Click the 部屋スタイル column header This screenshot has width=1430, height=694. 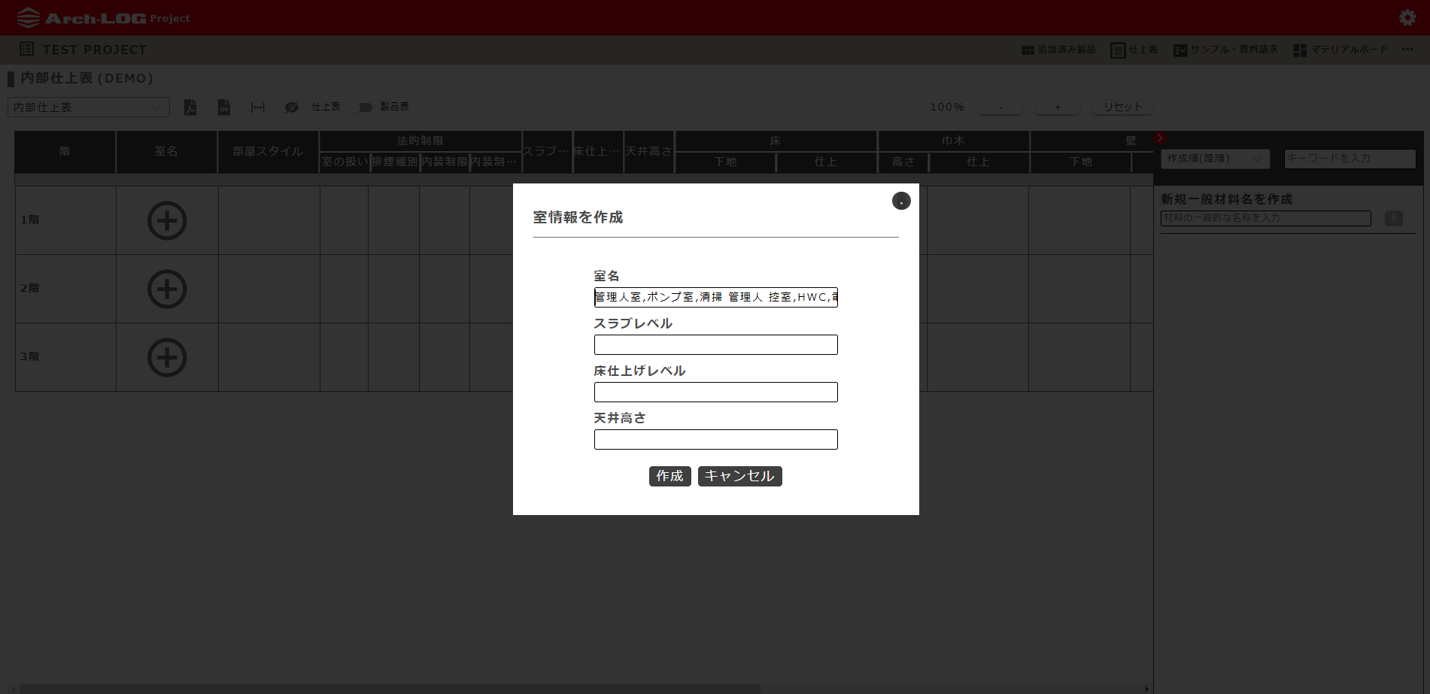click(269, 152)
